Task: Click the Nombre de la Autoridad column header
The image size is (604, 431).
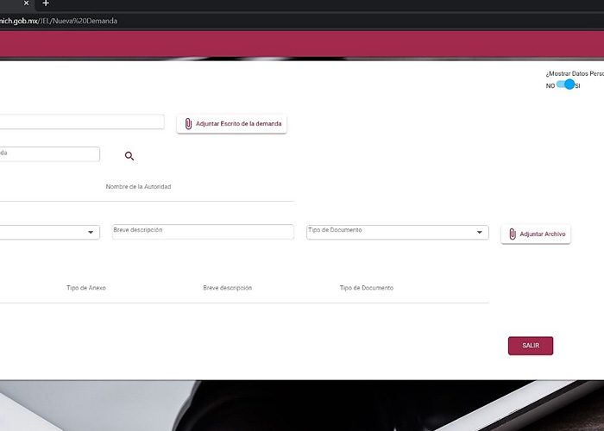Action: [138, 187]
